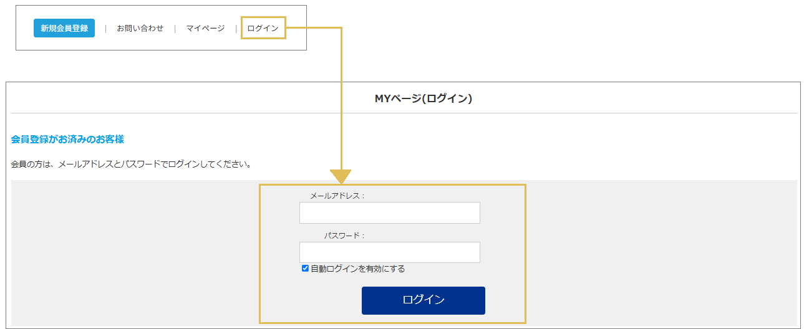The image size is (804, 329).
Task: Click the yellow downward arrowhead
Action: tap(341, 177)
